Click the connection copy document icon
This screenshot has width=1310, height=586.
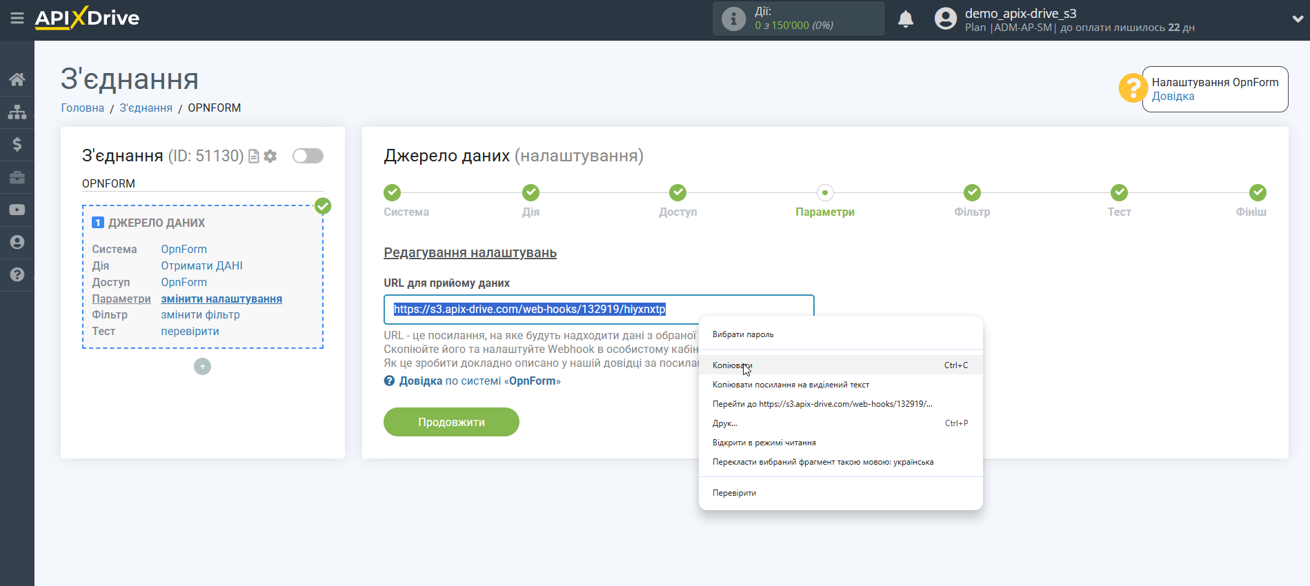pos(254,156)
